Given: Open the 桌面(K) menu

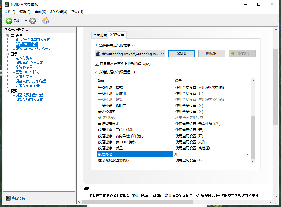Looking at the screenshot, I should click(x=40, y=12).
